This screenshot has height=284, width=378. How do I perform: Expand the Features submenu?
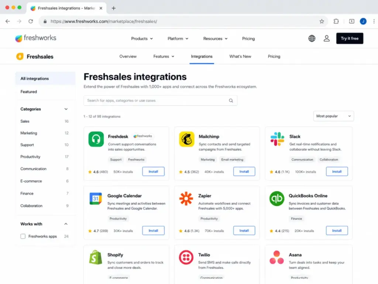[164, 57]
